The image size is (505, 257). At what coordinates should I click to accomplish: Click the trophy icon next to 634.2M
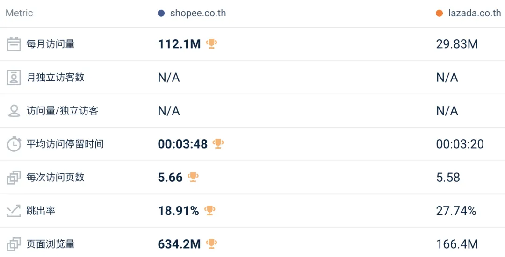click(x=212, y=243)
